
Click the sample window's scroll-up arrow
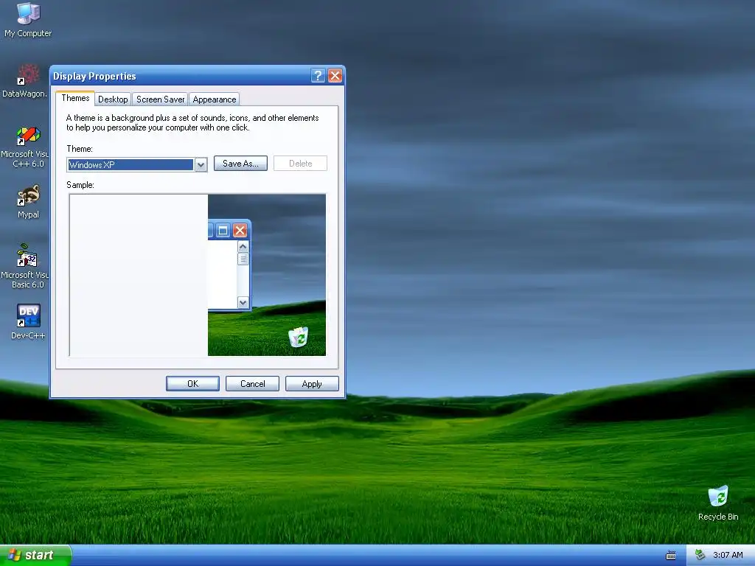[x=243, y=247]
